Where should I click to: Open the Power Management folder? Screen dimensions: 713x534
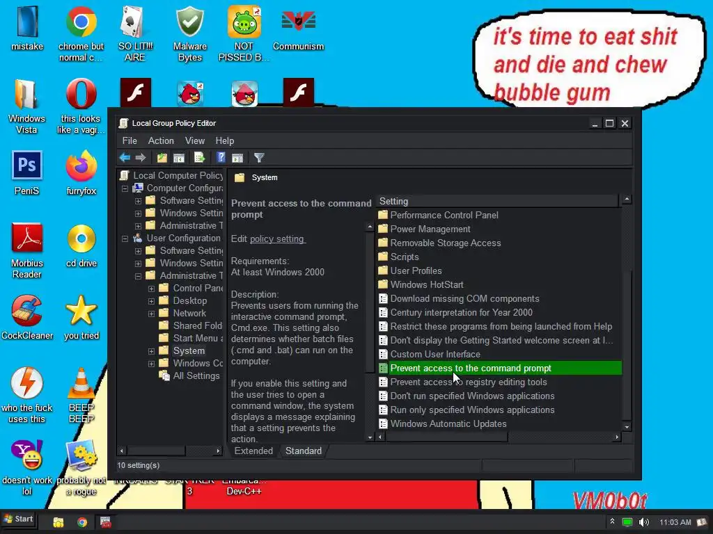(x=430, y=229)
